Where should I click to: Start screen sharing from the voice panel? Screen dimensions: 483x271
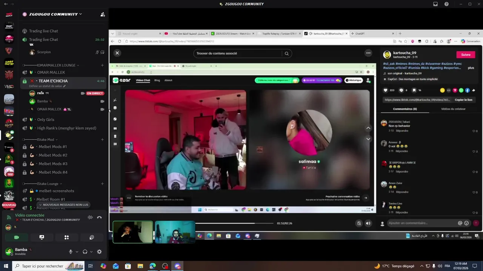coord(42,238)
